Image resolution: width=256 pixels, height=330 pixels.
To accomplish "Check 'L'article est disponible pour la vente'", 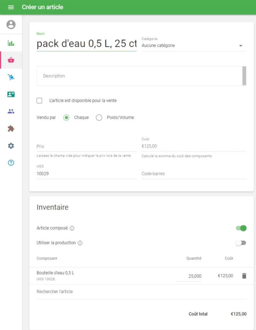I will coord(40,101).
